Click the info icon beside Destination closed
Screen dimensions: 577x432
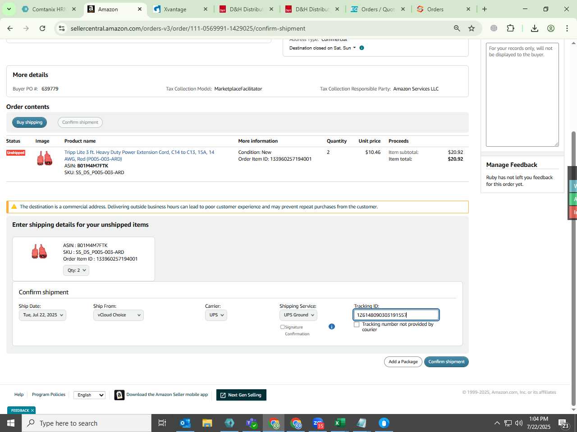(x=362, y=48)
